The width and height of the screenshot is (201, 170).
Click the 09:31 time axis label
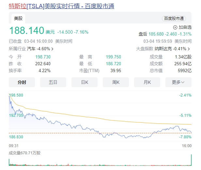(14, 146)
